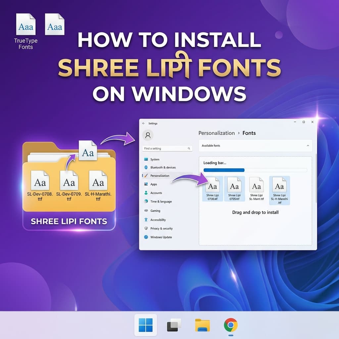Open the Windows Start menu

point(146,325)
